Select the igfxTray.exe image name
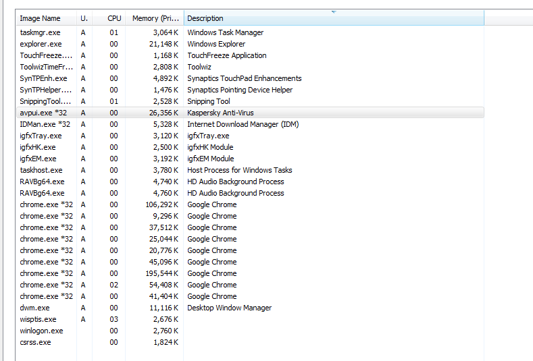Image resolution: width=533 pixels, height=361 pixels. point(41,136)
